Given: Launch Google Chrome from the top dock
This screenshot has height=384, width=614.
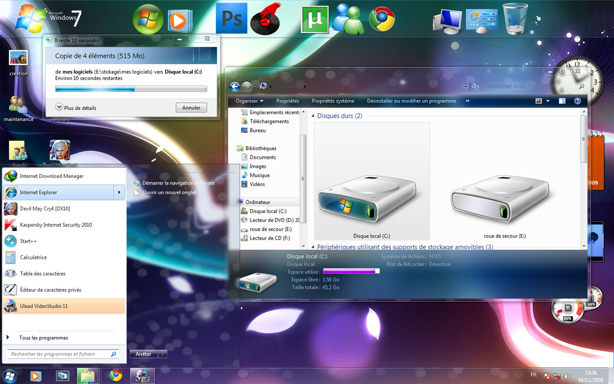Looking at the screenshot, I should coord(382,19).
